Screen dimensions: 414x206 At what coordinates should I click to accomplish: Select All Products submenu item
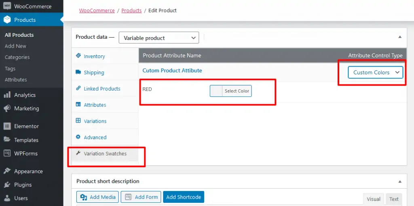pyautogui.click(x=19, y=35)
